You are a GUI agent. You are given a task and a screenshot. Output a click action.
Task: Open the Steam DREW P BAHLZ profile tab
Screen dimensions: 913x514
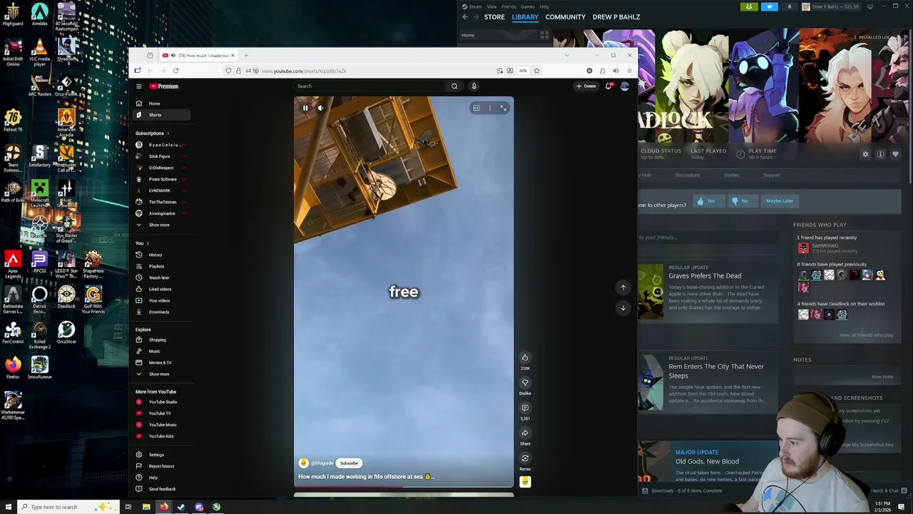tap(616, 17)
